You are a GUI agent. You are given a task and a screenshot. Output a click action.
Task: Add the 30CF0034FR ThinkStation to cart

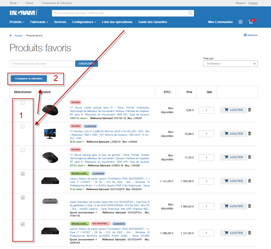(x=233, y=233)
